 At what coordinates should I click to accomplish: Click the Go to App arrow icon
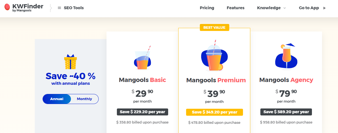click(x=325, y=8)
